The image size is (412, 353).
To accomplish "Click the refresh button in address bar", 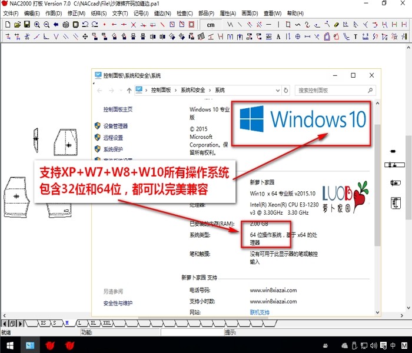I will click(x=286, y=91).
